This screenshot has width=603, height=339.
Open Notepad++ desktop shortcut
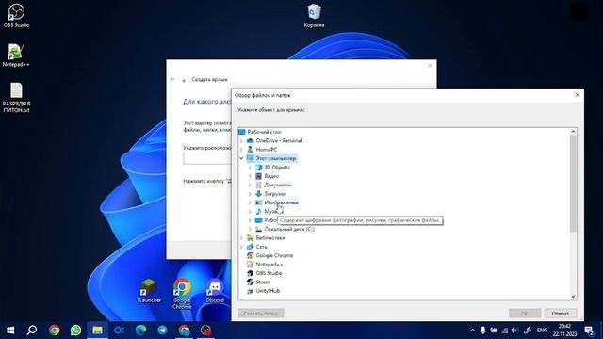(16, 56)
